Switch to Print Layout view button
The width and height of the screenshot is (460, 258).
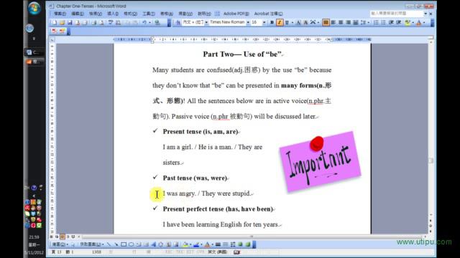63,236
